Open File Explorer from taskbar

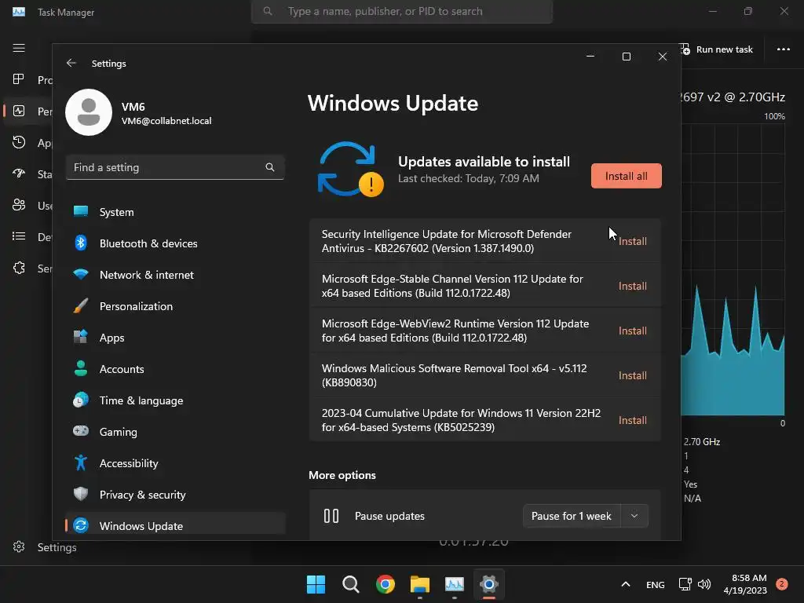(420, 584)
